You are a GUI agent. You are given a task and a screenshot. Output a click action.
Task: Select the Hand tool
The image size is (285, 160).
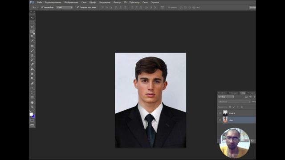32,103
